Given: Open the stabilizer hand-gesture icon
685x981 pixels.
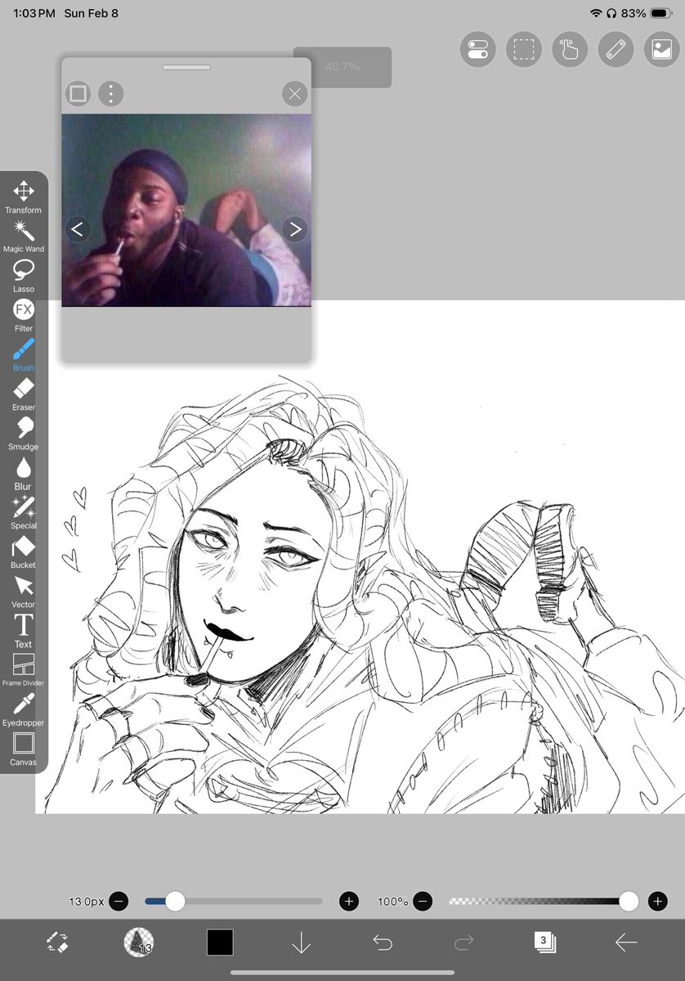Looking at the screenshot, I should 570,49.
